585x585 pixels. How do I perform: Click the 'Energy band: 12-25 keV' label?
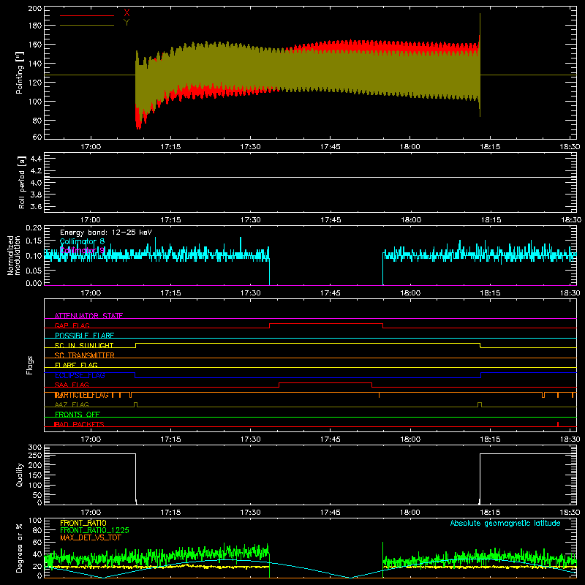(x=106, y=233)
